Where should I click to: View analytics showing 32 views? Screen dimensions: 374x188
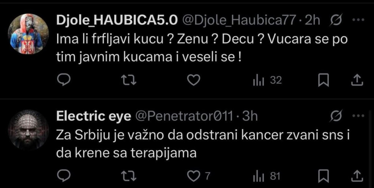[267, 81]
